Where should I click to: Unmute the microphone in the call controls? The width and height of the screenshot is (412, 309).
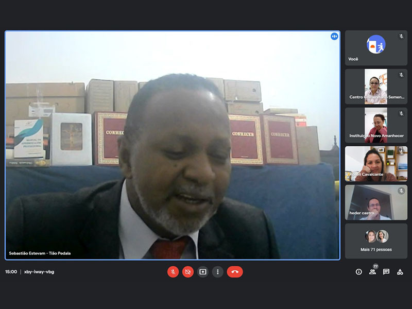click(x=173, y=272)
